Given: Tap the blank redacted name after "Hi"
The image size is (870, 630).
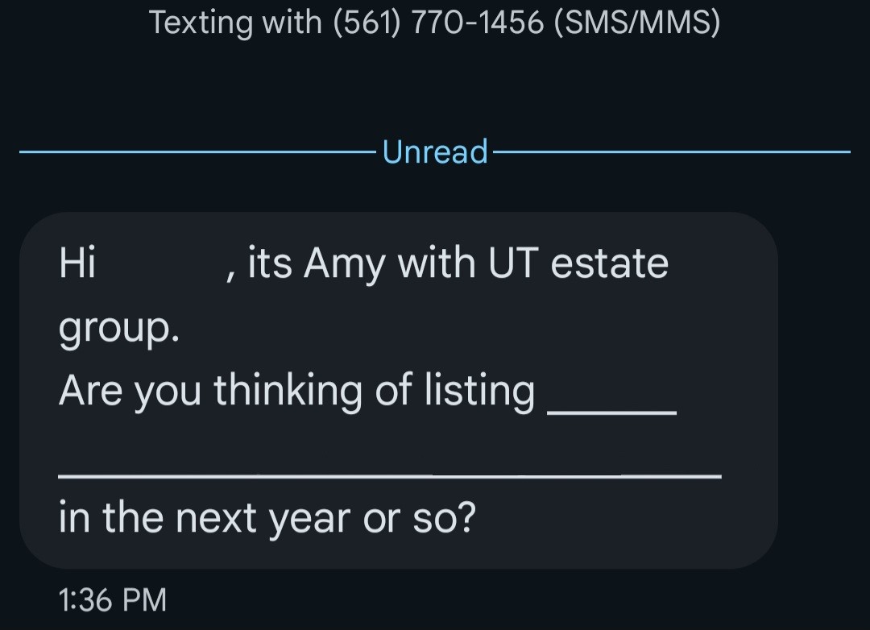Looking at the screenshot, I should point(161,264).
